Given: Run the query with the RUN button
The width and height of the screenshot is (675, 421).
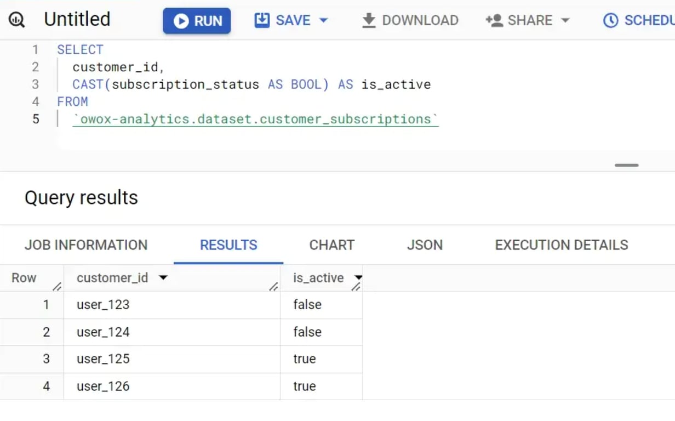Looking at the screenshot, I should (197, 21).
